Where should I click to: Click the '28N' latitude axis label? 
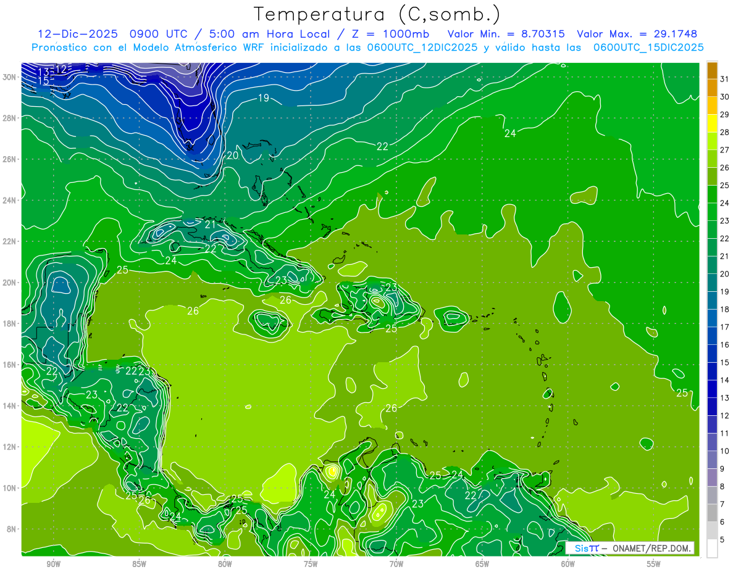(10, 118)
